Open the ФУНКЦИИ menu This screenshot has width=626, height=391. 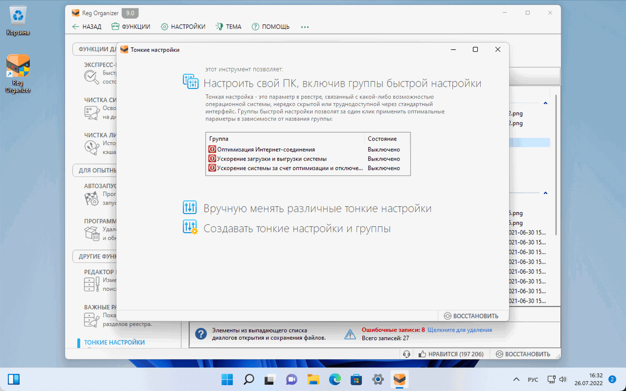131,27
